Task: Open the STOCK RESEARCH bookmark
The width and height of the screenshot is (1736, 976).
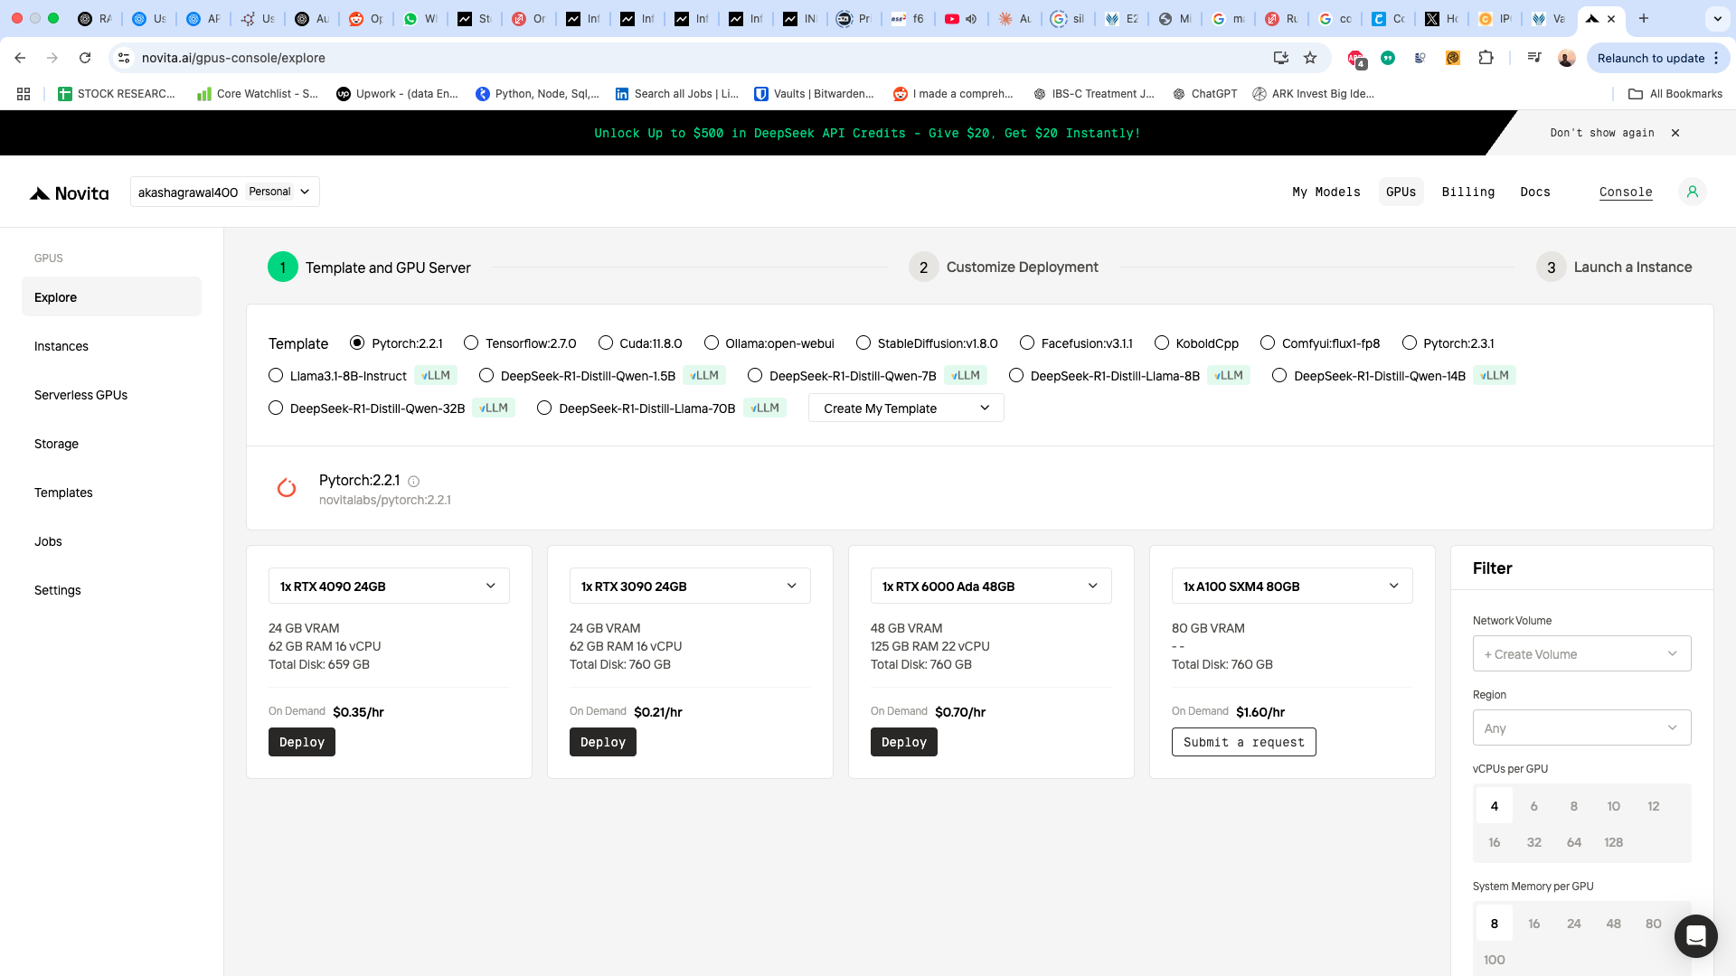Action: 117,94
